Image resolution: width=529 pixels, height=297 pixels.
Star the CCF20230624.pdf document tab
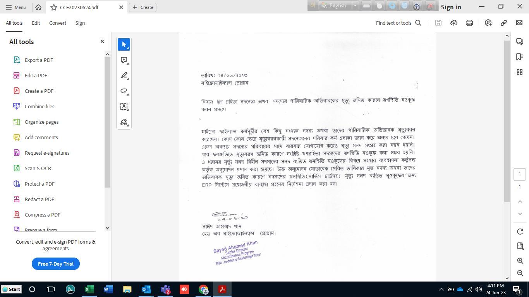54,7
